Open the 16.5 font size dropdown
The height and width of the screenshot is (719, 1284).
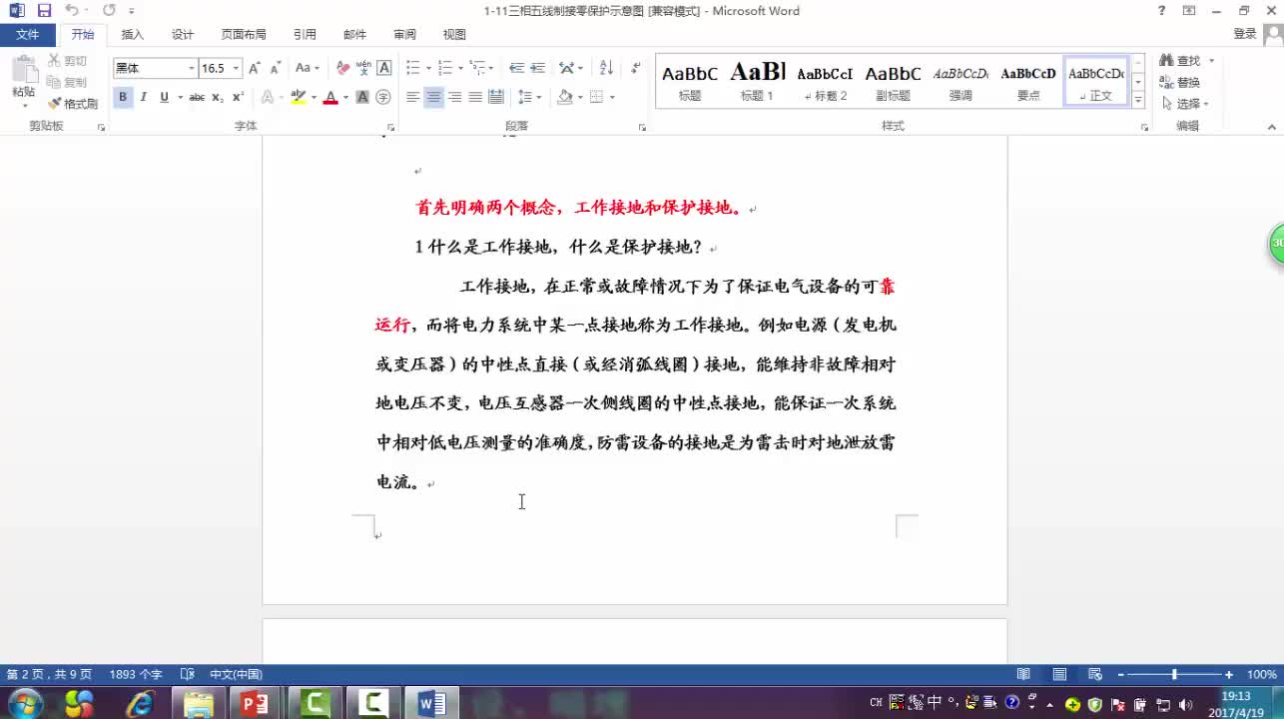(236, 68)
